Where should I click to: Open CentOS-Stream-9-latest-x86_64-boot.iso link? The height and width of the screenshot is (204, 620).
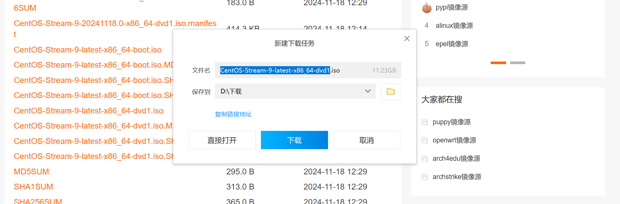tap(88, 50)
